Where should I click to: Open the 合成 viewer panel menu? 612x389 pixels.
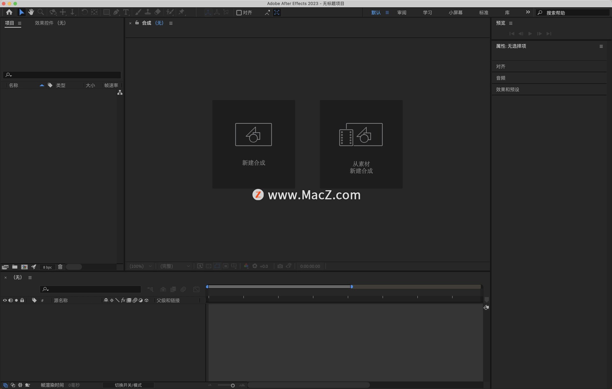pyautogui.click(x=171, y=23)
